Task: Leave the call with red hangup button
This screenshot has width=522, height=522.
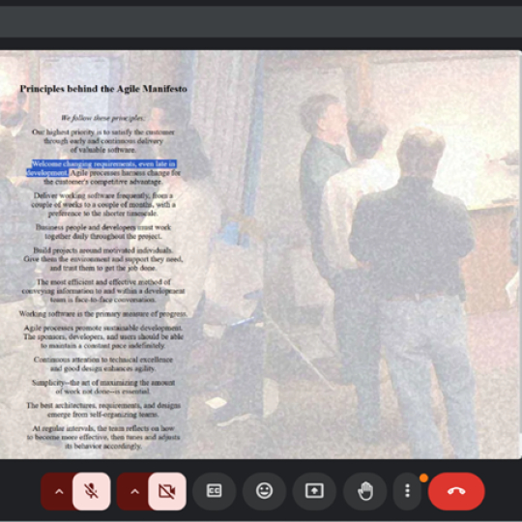Action: click(x=456, y=491)
